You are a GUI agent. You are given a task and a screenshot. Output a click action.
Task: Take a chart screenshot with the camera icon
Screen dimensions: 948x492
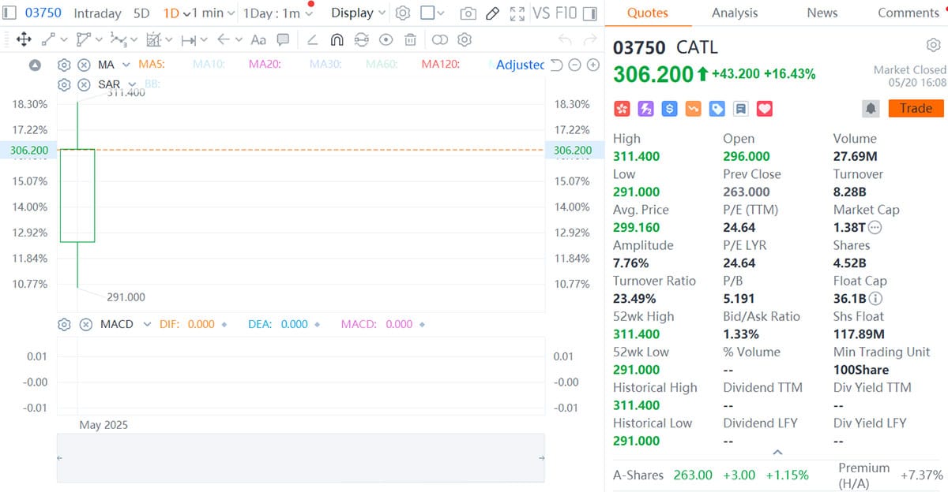point(468,13)
